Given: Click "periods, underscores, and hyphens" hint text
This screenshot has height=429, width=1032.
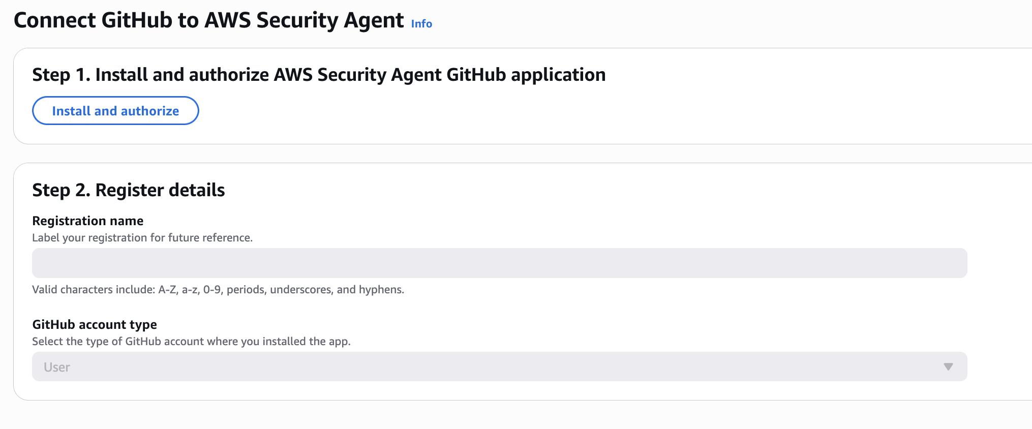Looking at the screenshot, I should click(x=315, y=290).
